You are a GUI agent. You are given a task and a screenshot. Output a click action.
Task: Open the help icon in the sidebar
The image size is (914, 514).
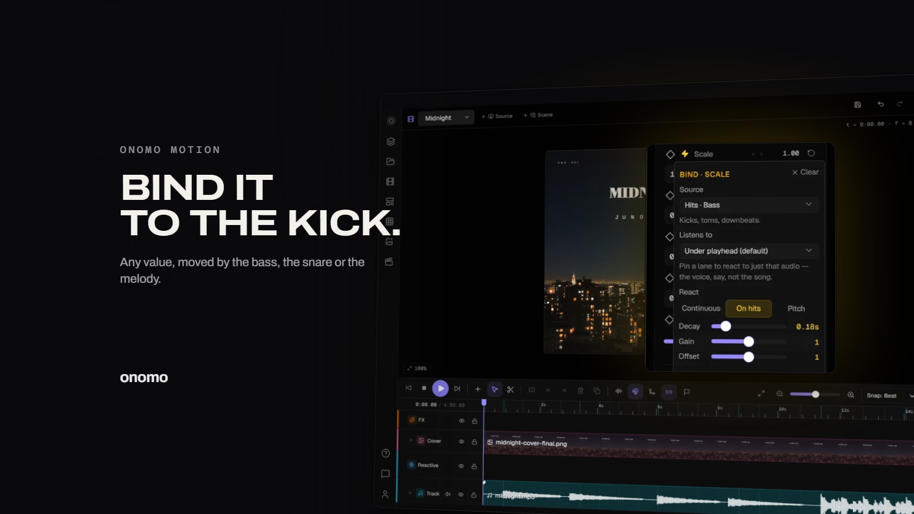(x=386, y=453)
